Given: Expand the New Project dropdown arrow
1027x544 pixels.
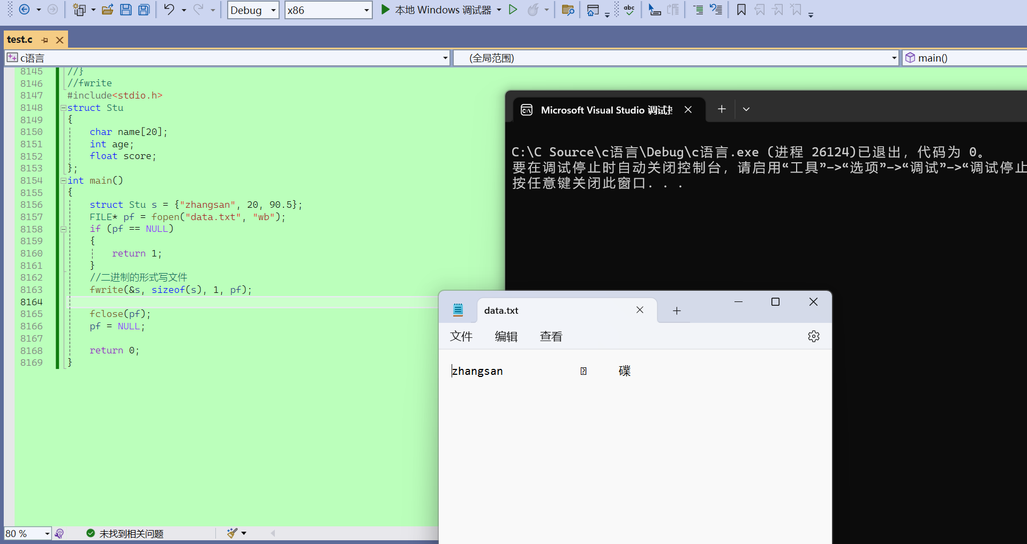Looking at the screenshot, I should [x=93, y=10].
